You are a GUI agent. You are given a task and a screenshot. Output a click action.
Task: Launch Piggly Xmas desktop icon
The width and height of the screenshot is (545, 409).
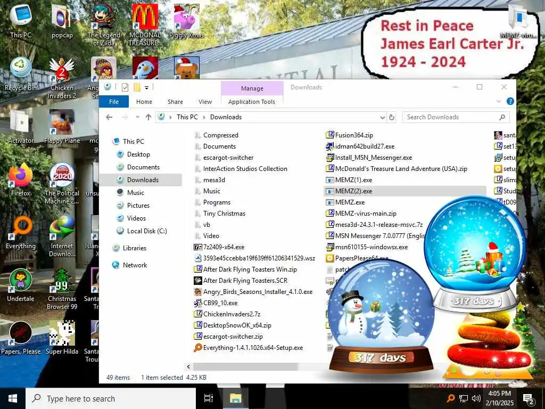tap(186, 21)
